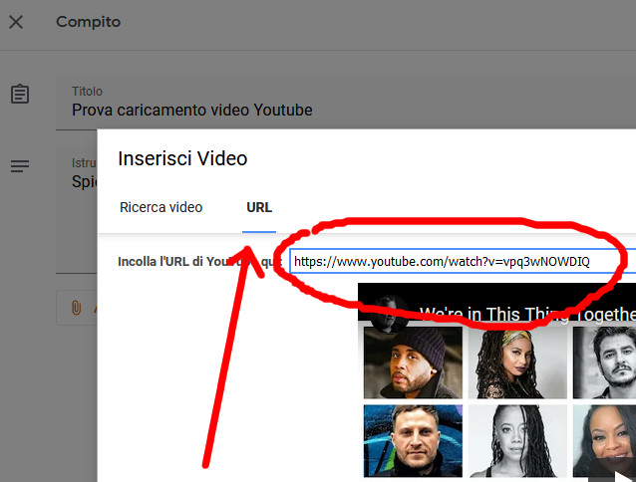
Task: Click the Compito header title
Action: [x=89, y=22]
